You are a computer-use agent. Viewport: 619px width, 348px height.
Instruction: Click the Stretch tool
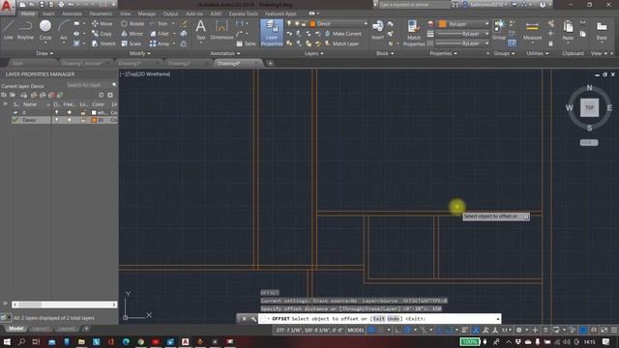pyautogui.click(x=103, y=43)
